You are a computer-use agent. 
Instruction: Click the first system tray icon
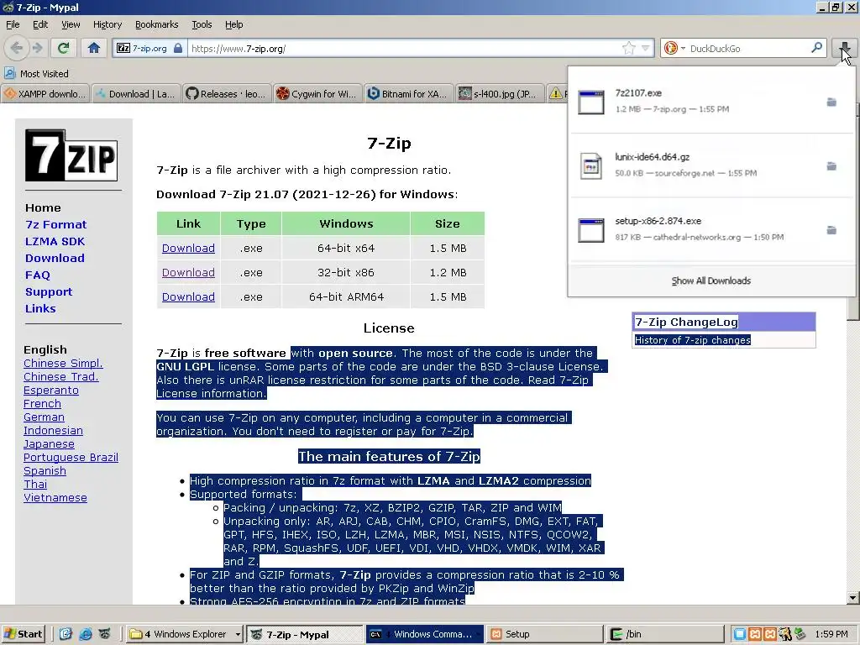(x=739, y=634)
